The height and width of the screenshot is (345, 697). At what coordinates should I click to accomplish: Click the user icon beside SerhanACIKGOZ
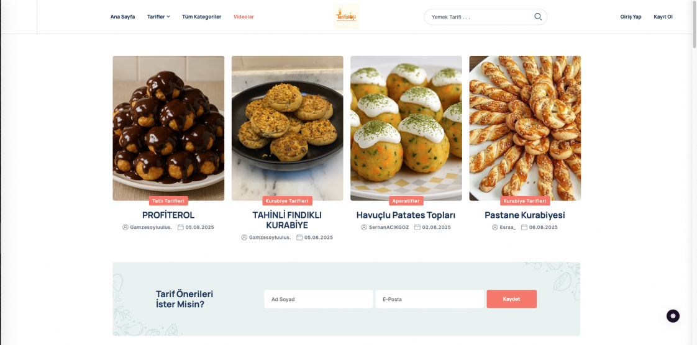[364, 228]
